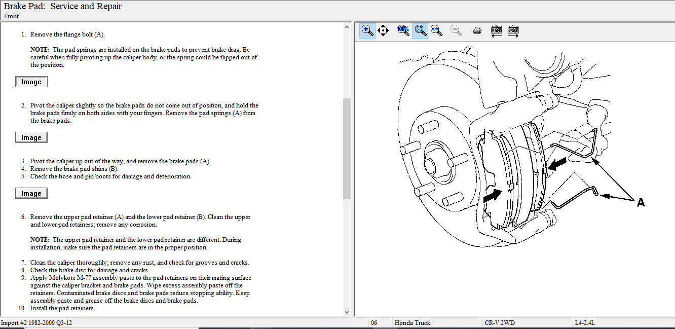Click the label A in the diagram
This screenshot has width=675, height=329.
point(641,203)
